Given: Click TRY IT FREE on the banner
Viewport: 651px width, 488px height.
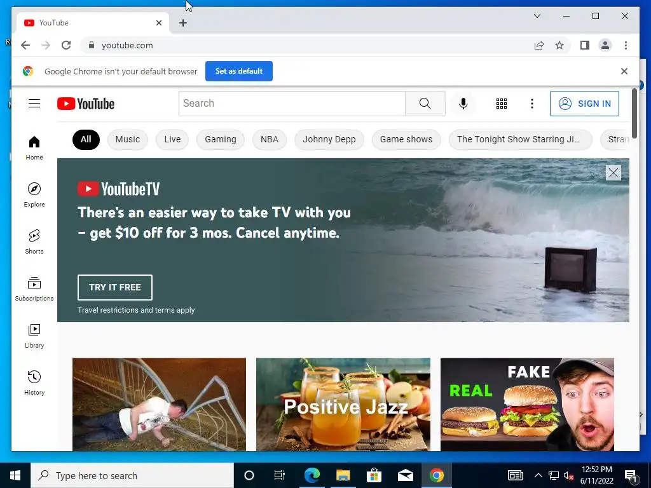Looking at the screenshot, I should [115, 287].
